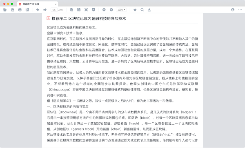
Task: Click the line 金融＝制度＋技术＋信息。
Action: [66, 33]
